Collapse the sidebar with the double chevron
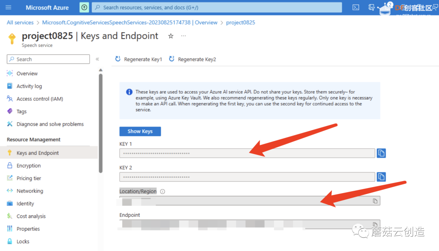 coord(98,59)
